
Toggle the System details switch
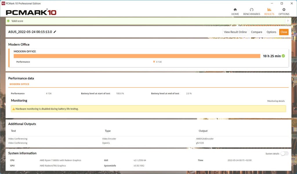coord(284,154)
